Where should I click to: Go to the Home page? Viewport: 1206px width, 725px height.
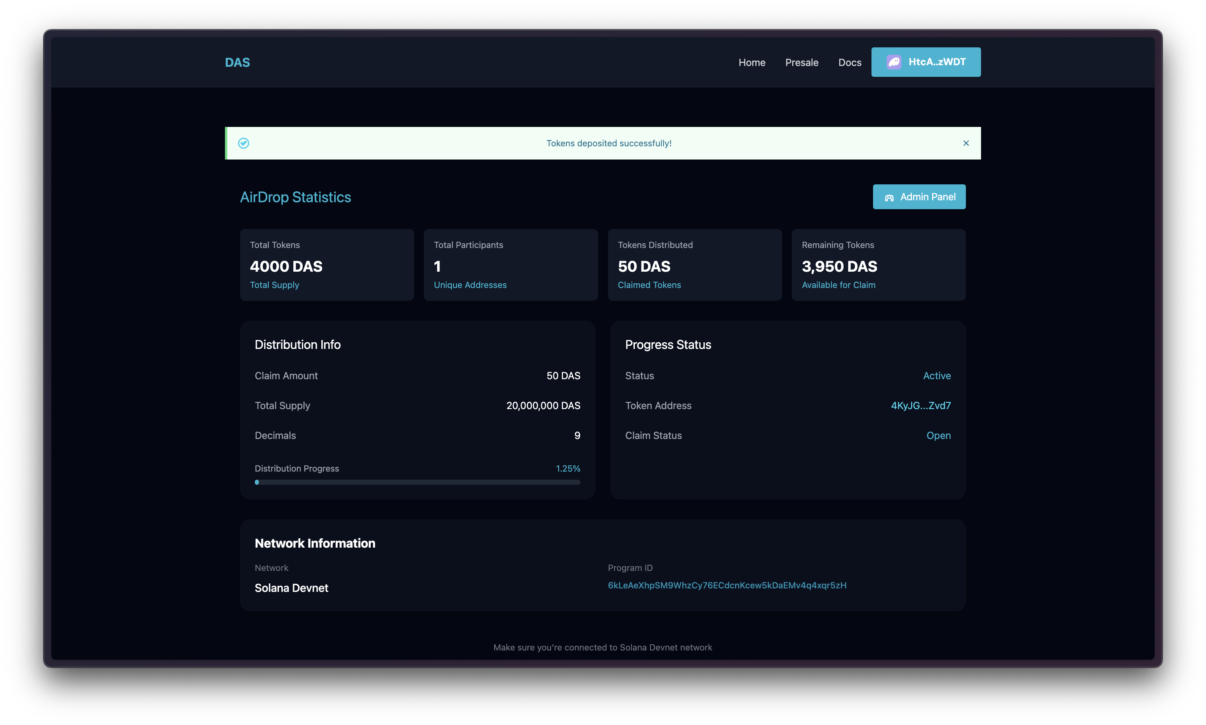752,62
